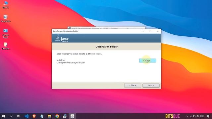This screenshot has width=212, height=119.
Task: Select the install path C:\Program Files\Java\jre1.8.0_361
Action: tap(71, 62)
